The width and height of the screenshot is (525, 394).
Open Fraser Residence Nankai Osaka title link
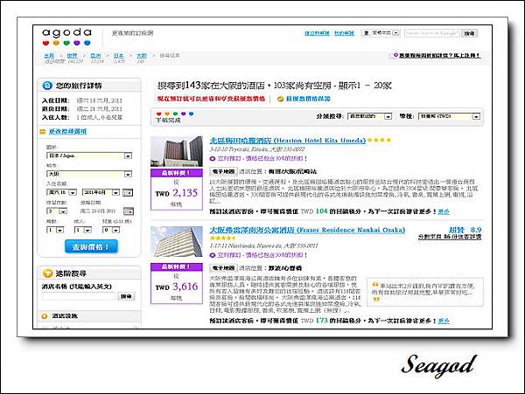click(x=307, y=230)
